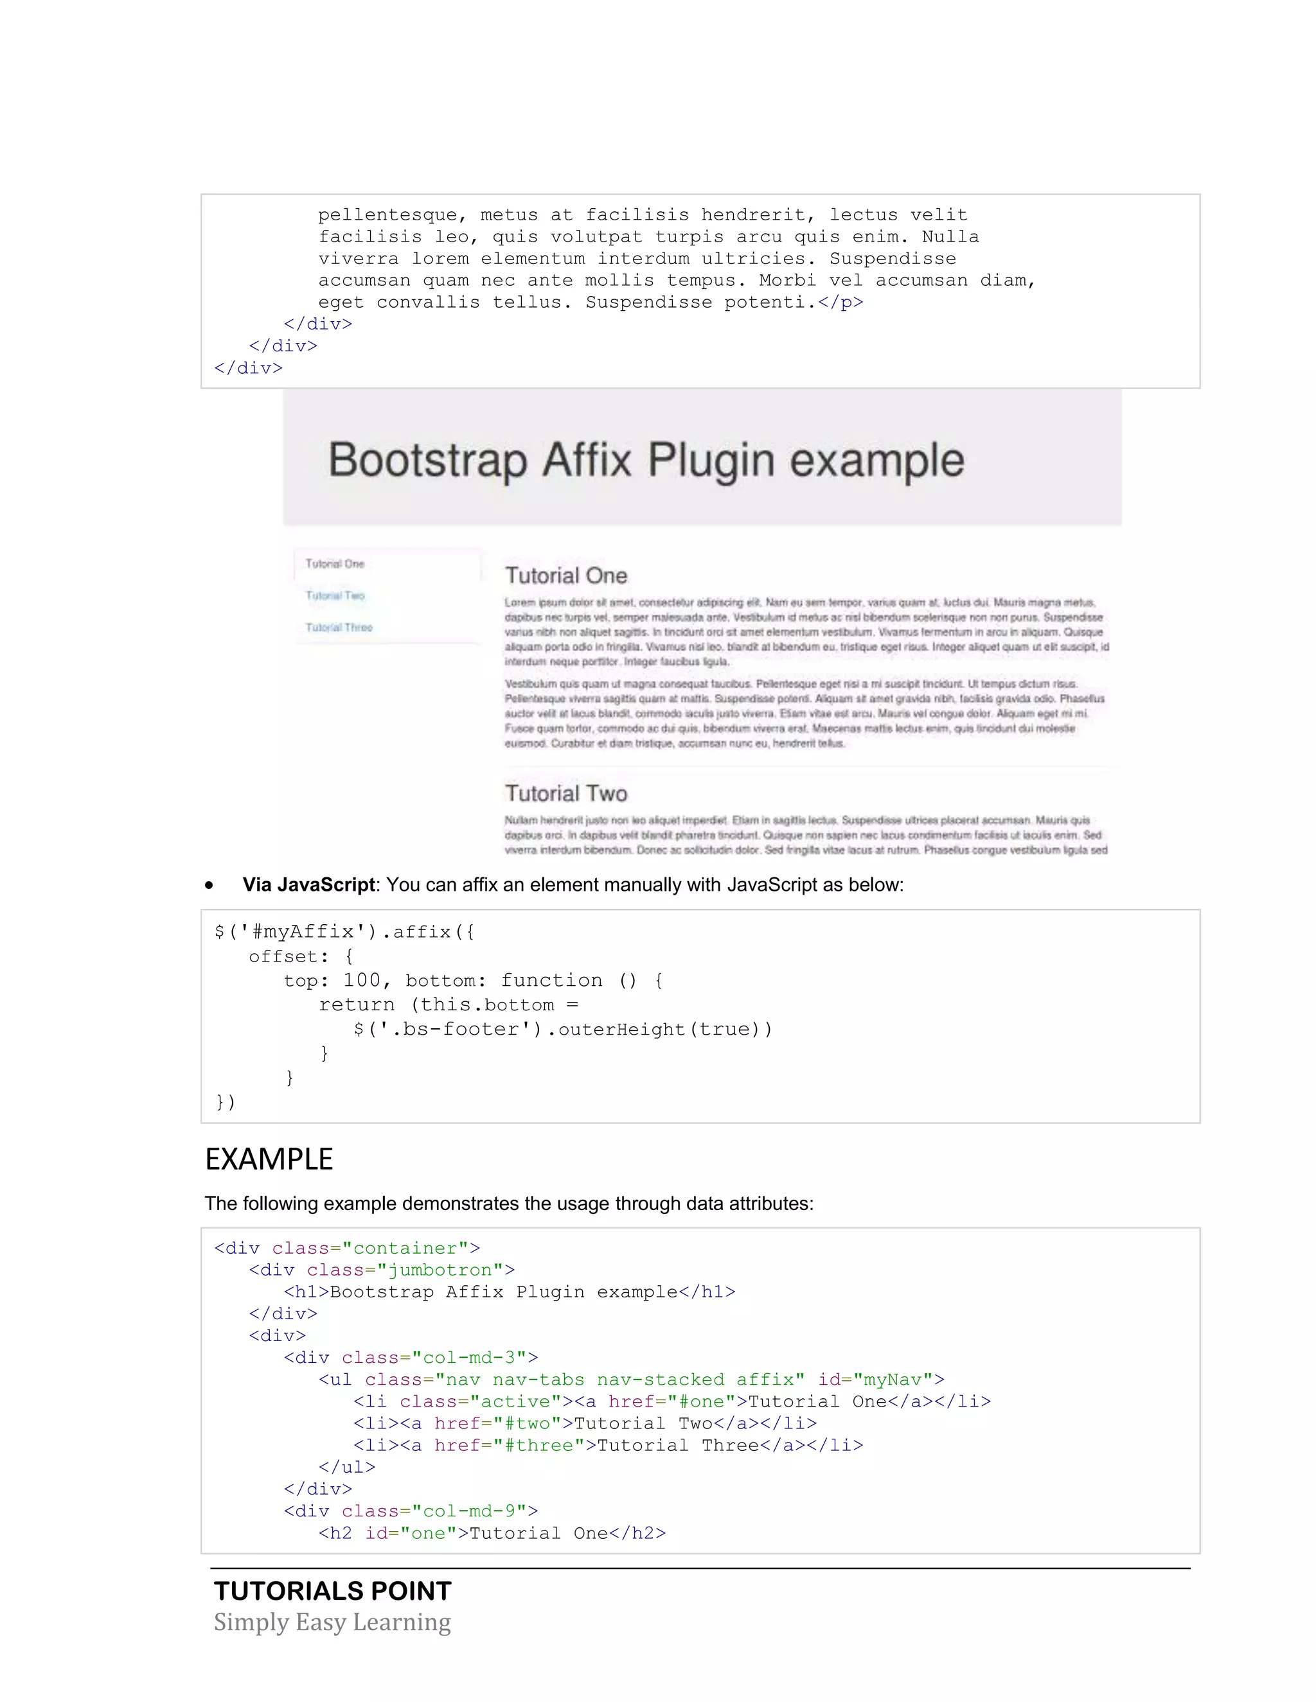
Task: Click the outerHeight(true) code line
Action: point(563,1030)
